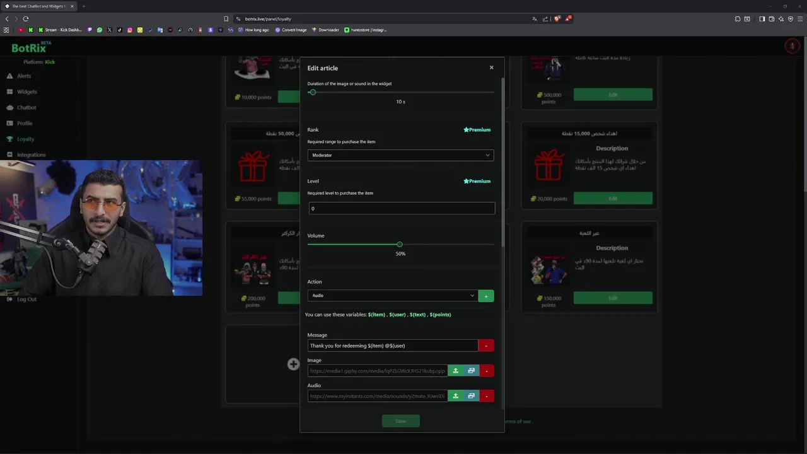Upload a file for the Image field
807x454 pixels.
click(455, 371)
